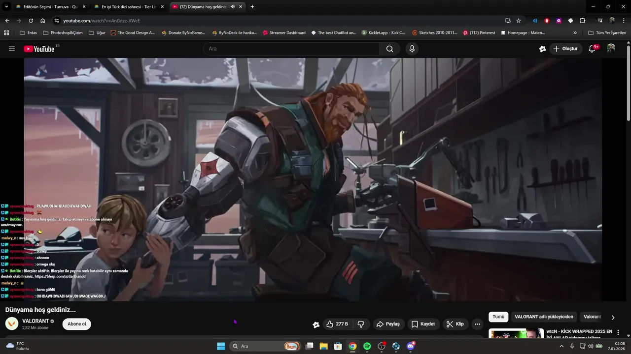Go to the YouTube home logo
This screenshot has width=631, height=354.
tap(39, 49)
